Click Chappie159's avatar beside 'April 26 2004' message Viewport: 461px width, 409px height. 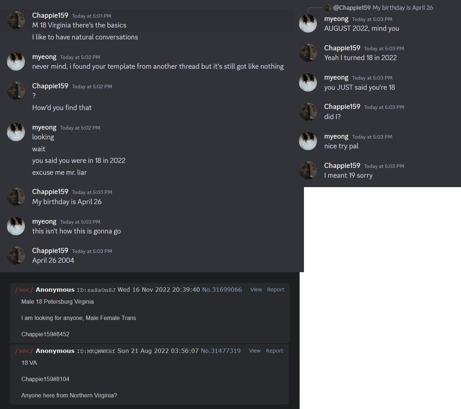point(16,256)
